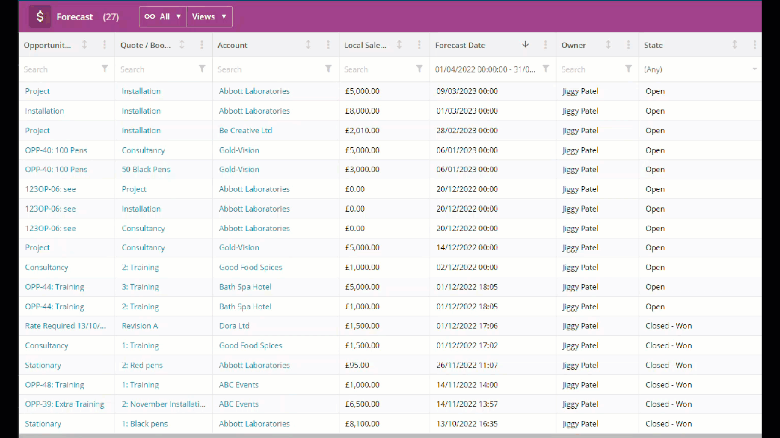
Task: Click the sort arrows on Quote / Book column
Action: [183, 44]
